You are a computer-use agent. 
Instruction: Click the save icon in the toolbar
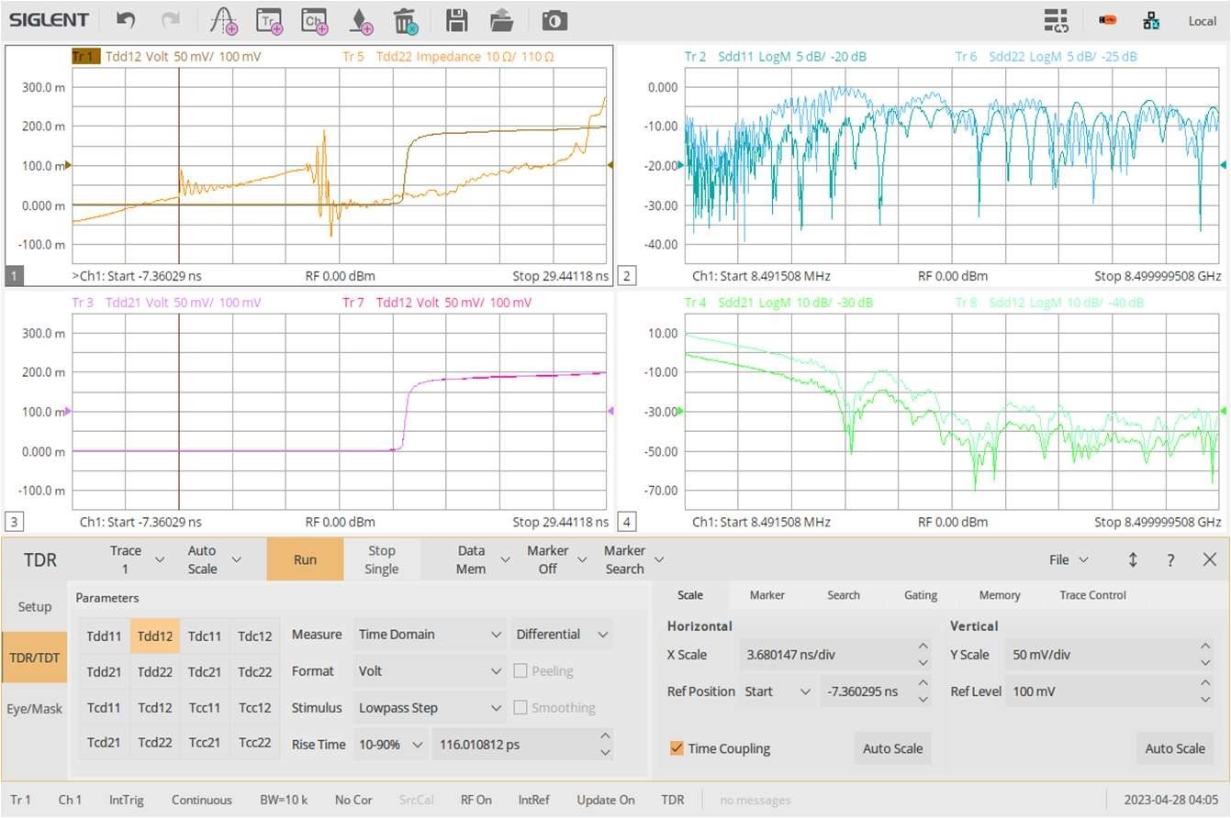pyautogui.click(x=456, y=19)
